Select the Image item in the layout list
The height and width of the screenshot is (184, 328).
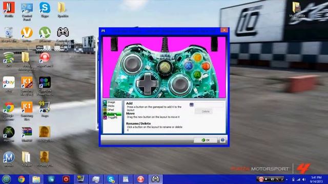(x=112, y=102)
